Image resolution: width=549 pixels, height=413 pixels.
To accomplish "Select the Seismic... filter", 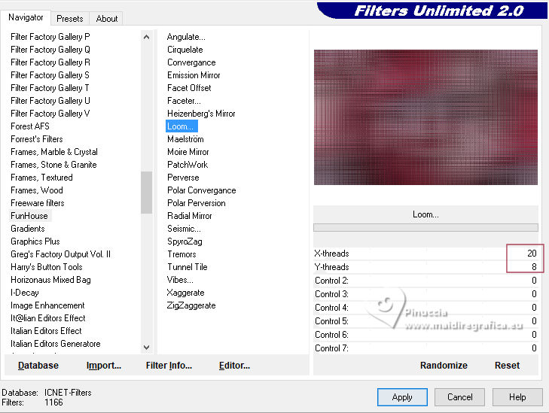I will [x=184, y=229].
